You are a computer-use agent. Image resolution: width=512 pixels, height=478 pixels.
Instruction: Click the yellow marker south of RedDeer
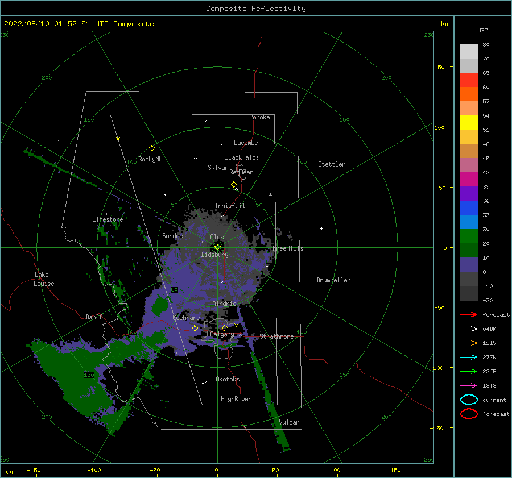234,185
